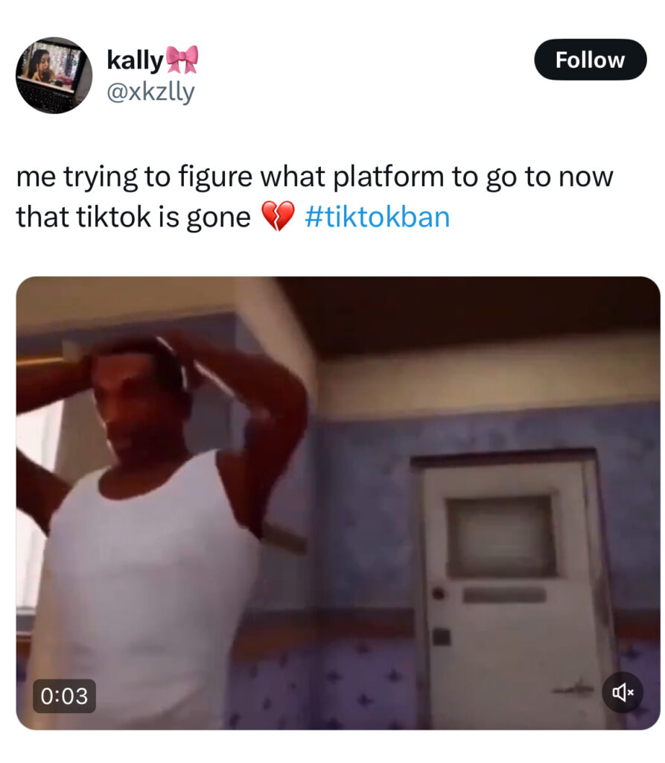
Task: Click the word 'platform' in the tweet
Action: (388, 176)
